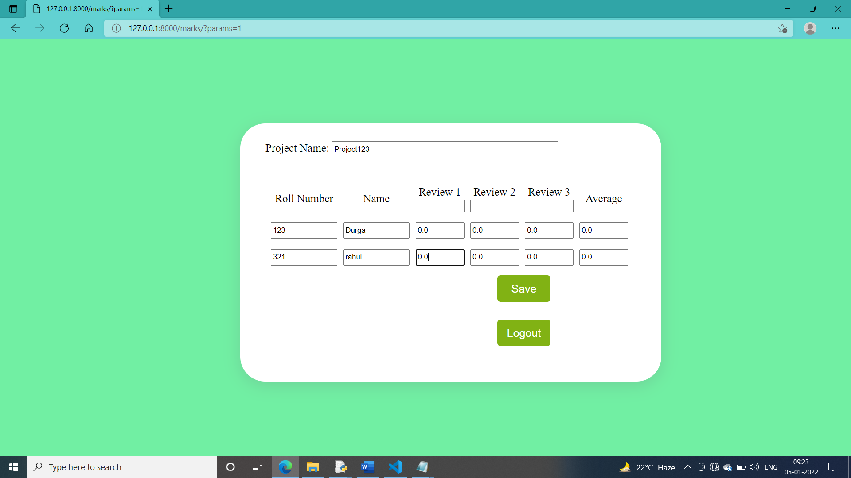Open the browser home page
The width and height of the screenshot is (851, 478).
[x=89, y=28]
